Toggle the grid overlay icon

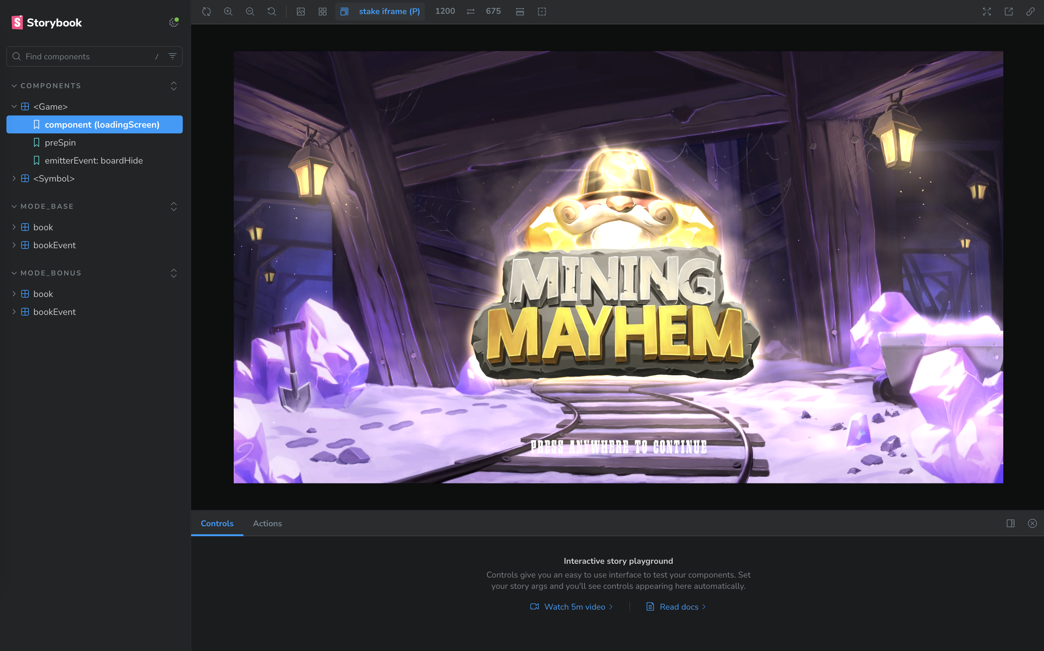[323, 12]
